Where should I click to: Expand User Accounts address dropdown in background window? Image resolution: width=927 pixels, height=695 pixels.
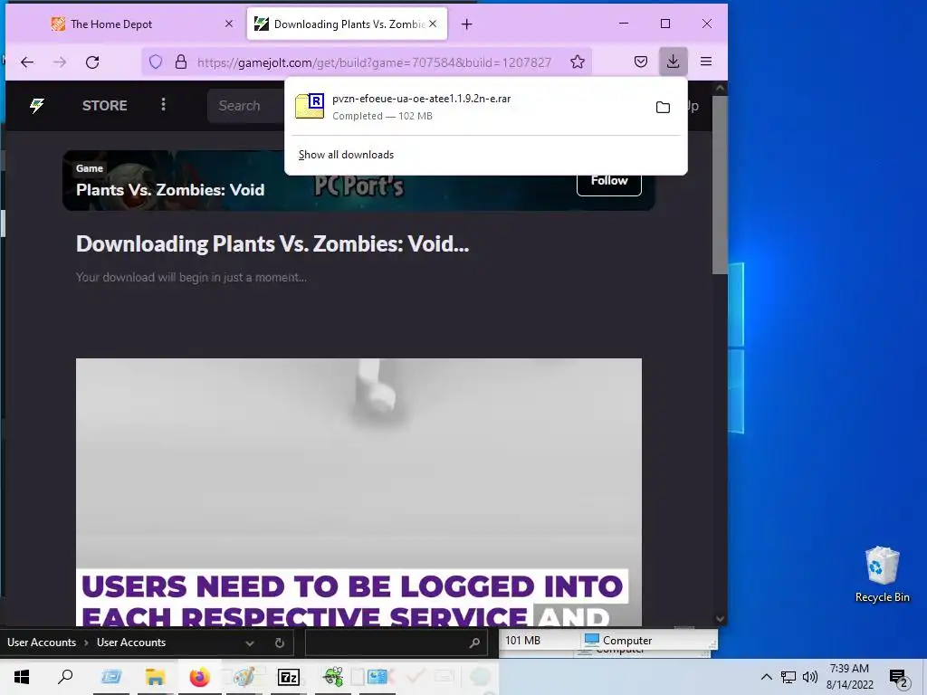tap(250, 643)
